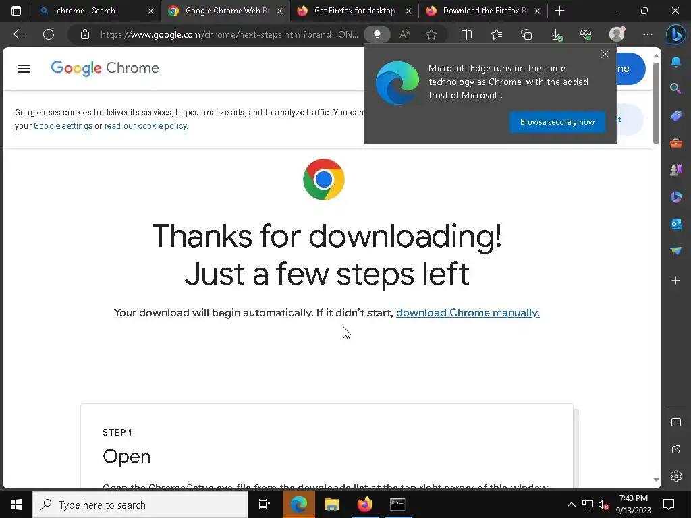Add a sidebar app with plus icon

point(675,280)
